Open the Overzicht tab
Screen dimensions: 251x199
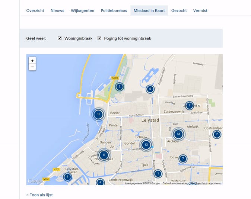[x=35, y=10]
